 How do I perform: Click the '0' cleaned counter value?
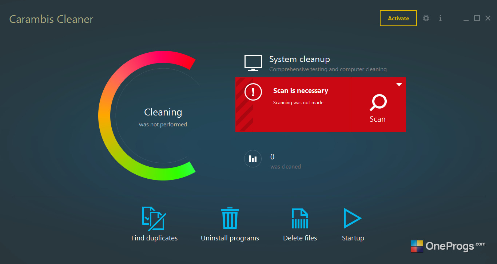click(x=273, y=157)
